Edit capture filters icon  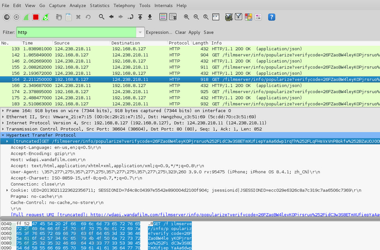coord(229,17)
